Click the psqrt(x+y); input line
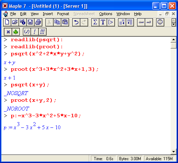The height and width of the screenshot is (163, 178). (30, 85)
